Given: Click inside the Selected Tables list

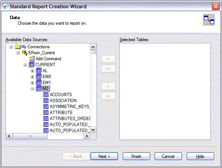Looking at the screenshot, I should [165, 91].
